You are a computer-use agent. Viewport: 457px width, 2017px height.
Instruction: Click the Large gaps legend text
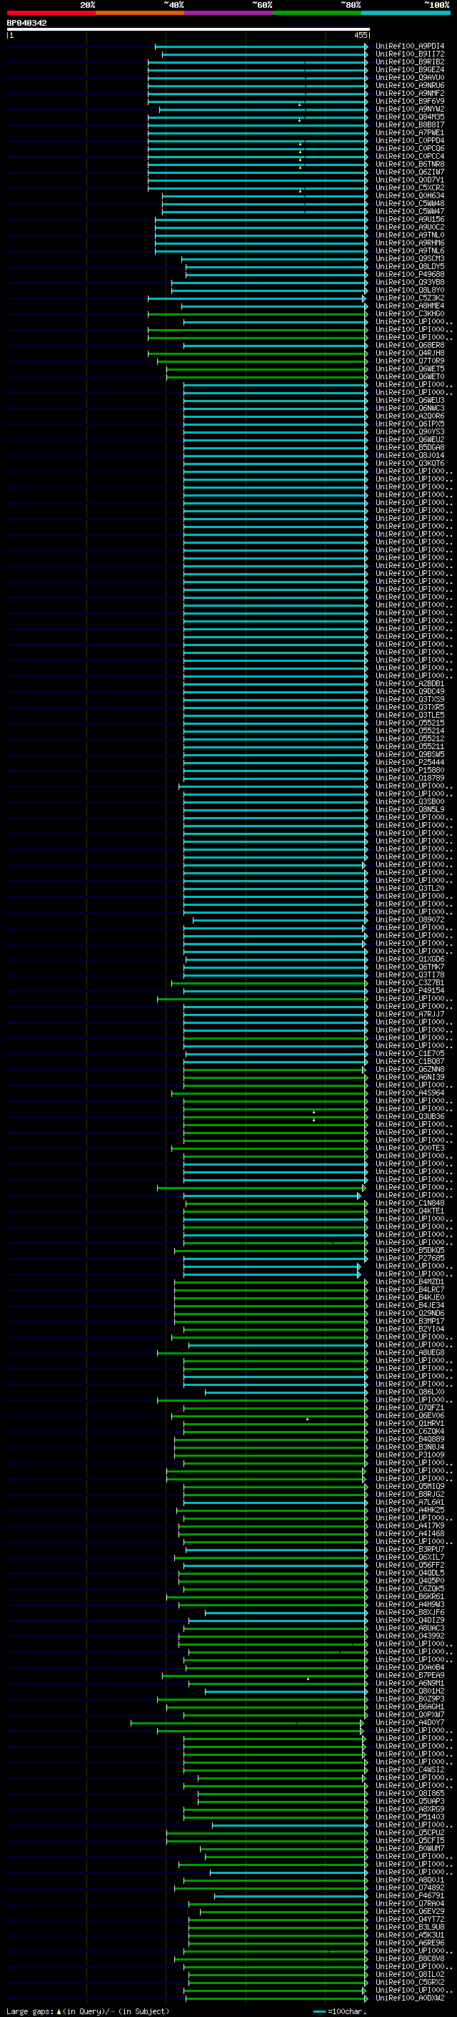[x=88, y=2011]
